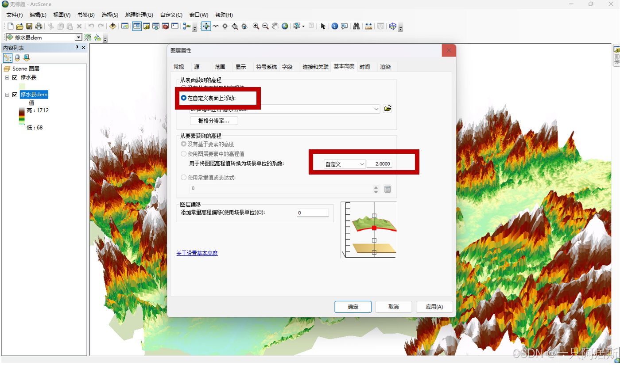The width and height of the screenshot is (620, 365).
Task: Open 关于设置基本高度 help link
Action: (197, 253)
